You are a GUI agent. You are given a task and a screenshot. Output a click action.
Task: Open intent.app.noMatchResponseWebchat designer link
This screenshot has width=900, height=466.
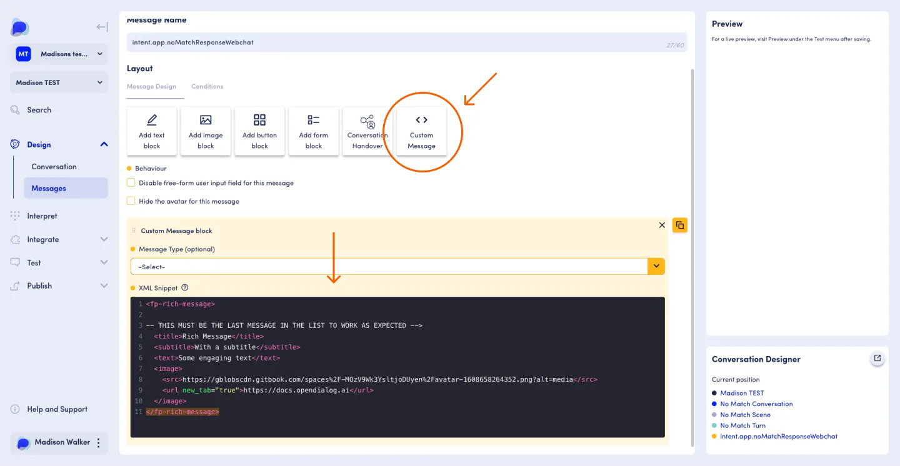click(x=779, y=436)
